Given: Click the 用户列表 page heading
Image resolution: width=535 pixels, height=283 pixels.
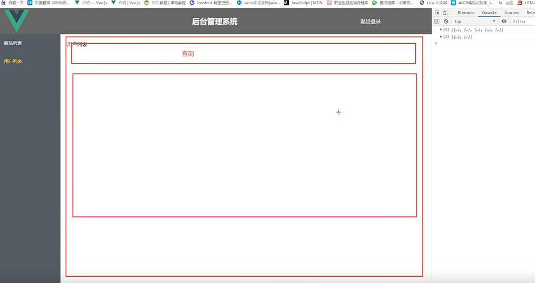Looking at the screenshot, I should point(77,44).
